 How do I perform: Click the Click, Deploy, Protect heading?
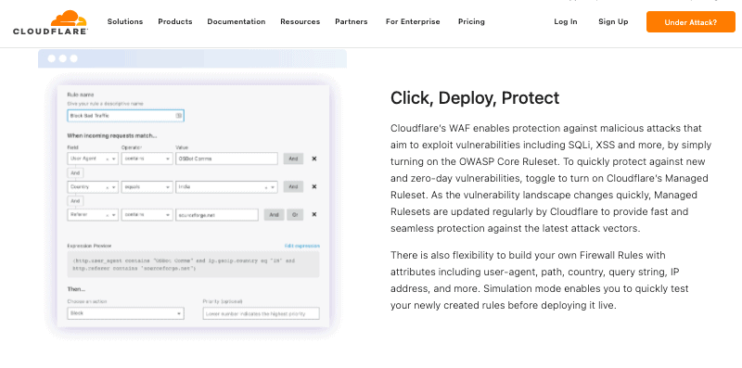coord(475,98)
